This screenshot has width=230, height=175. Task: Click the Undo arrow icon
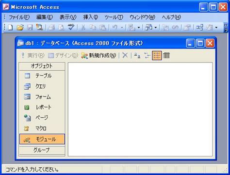tap(115, 28)
